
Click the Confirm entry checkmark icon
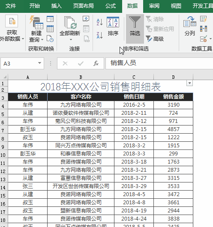pos(81,63)
